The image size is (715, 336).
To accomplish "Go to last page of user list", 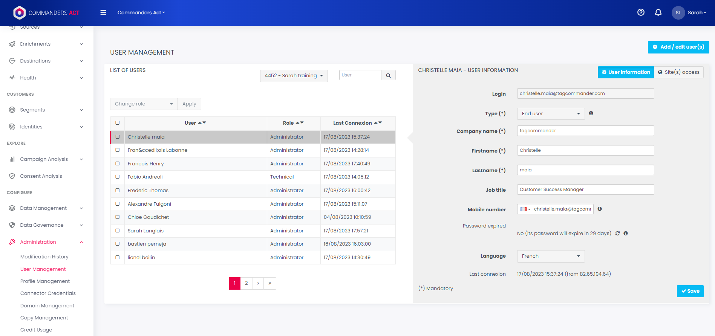I will [270, 283].
